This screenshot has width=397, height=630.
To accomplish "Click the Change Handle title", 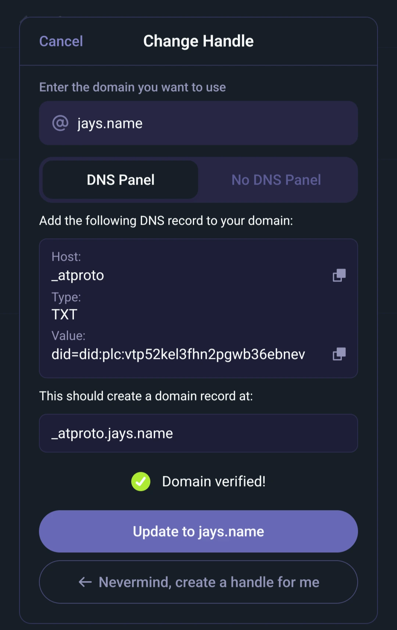I will tap(198, 41).
